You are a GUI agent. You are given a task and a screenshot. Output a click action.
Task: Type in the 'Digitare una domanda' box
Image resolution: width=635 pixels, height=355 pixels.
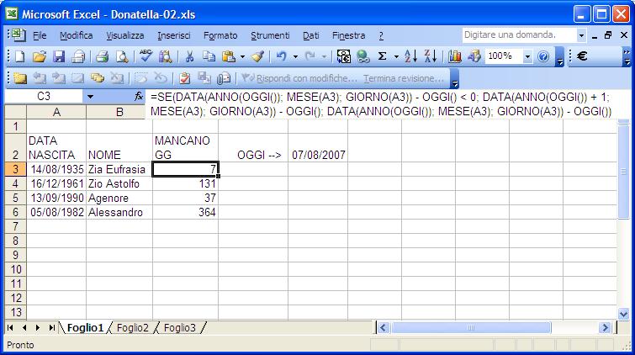pos(518,35)
